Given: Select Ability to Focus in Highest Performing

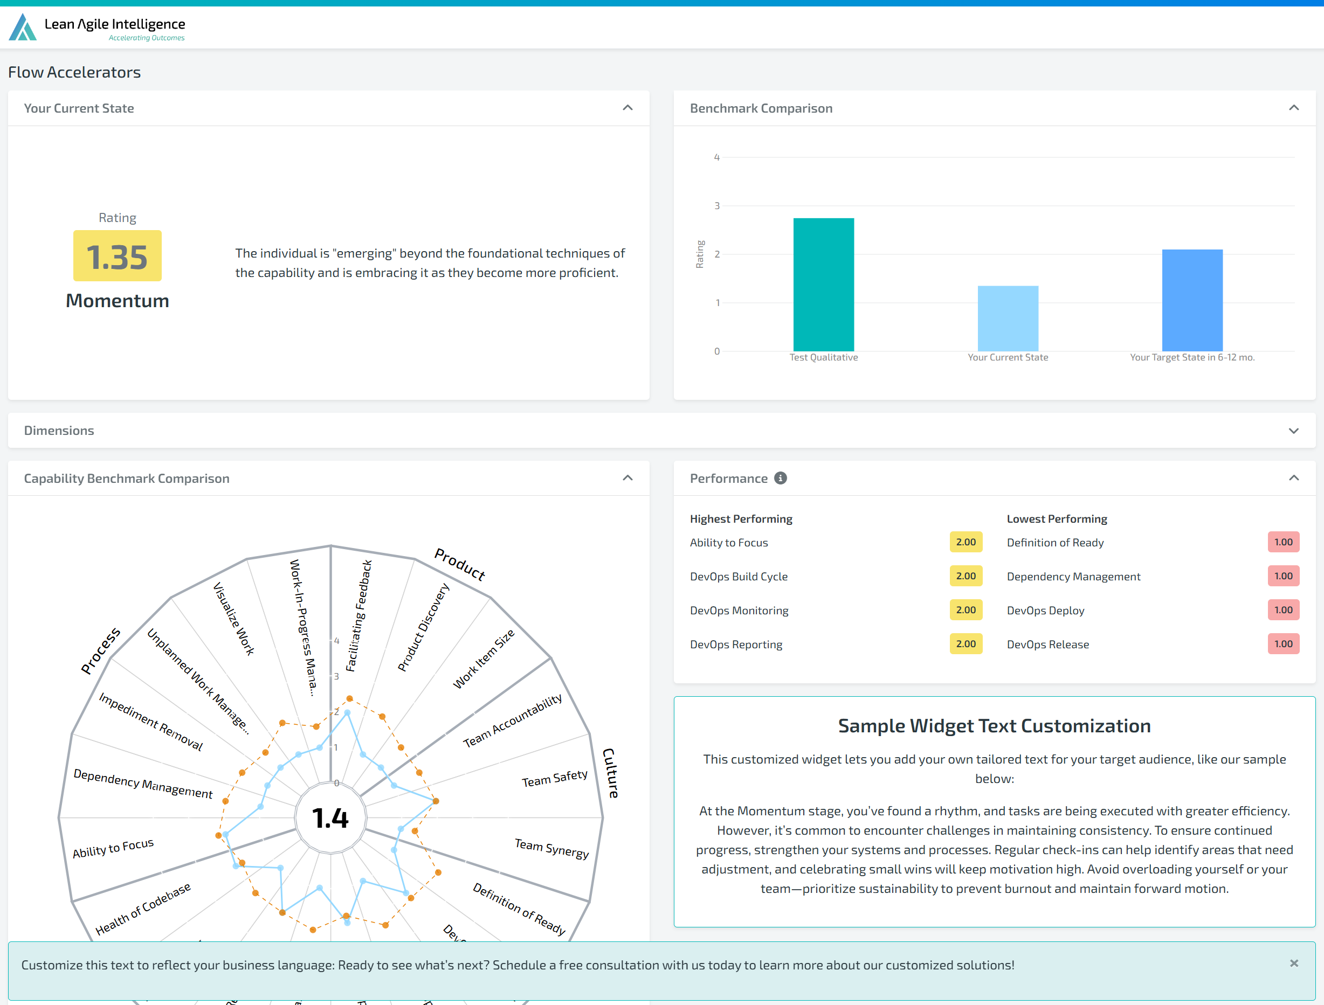Looking at the screenshot, I should tap(729, 543).
